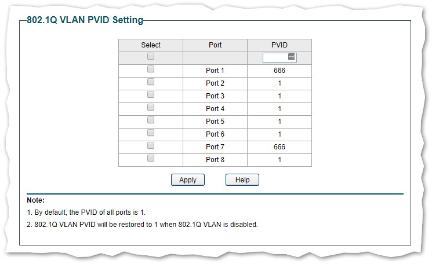Select the Port 8 checkbox
432x264 pixels.
[151, 159]
